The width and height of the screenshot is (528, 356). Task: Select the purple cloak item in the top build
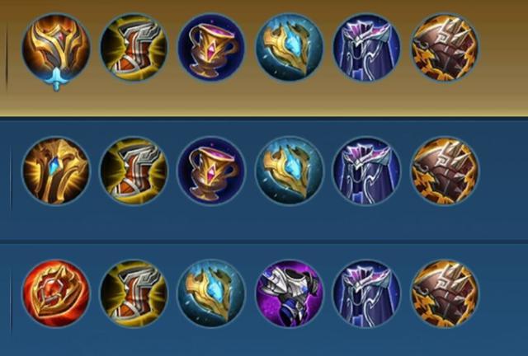(x=367, y=47)
